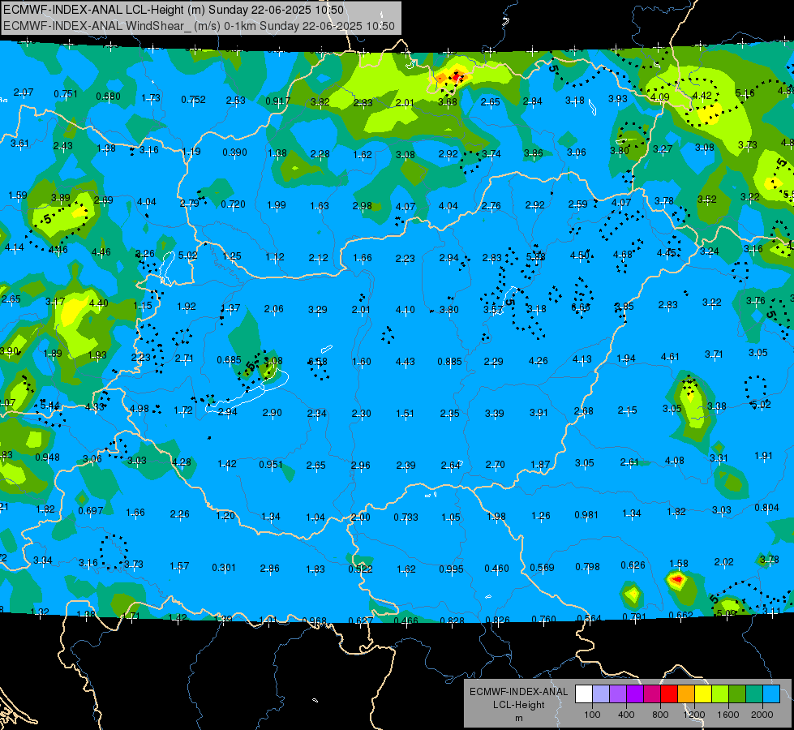Image resolution: width=794 pixels, height=730 pixels.
Task: Click the red low-LCL spot near value 1.58
Action: click(x=677, y=578)
